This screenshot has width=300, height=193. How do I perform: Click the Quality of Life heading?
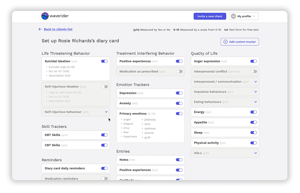[x=204, y=54]
